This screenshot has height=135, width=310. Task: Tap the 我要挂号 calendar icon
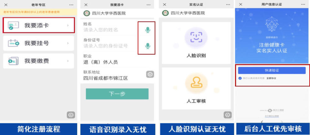click(x=13, y=43)
